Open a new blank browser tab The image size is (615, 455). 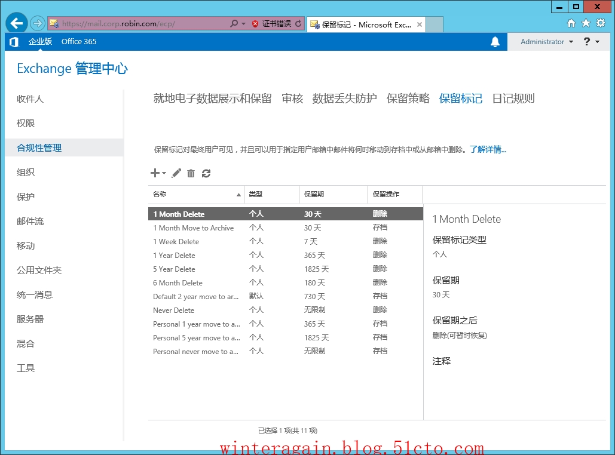coord(435,24)
